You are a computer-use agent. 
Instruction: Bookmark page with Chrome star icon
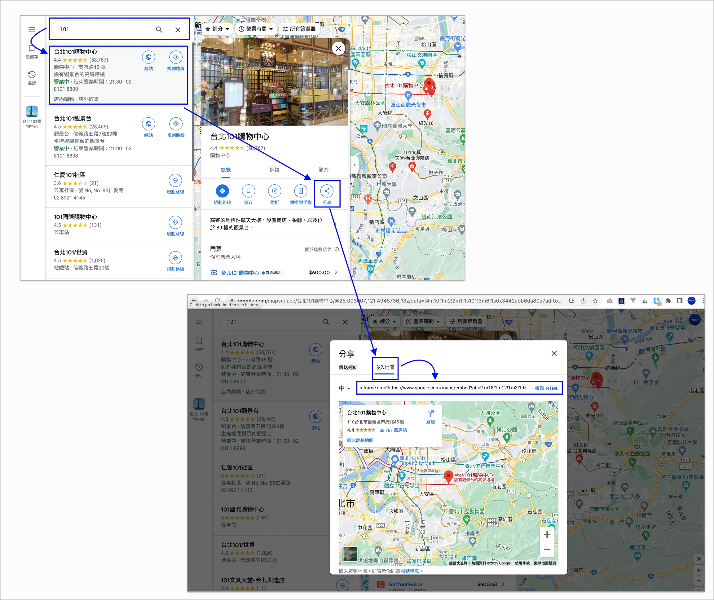pos(595,301)
